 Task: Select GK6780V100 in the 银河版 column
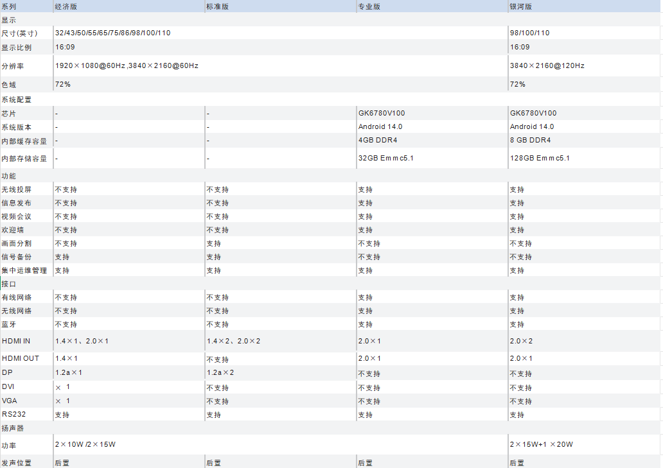click(533, 113)
